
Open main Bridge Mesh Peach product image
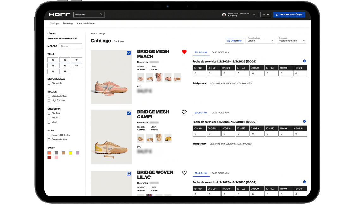tap(111, 77)
